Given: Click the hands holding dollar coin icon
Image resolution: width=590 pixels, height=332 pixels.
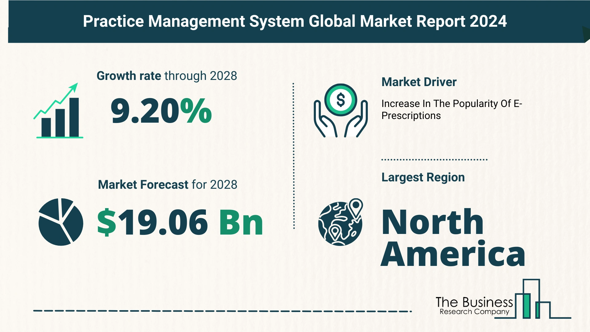Looking at the screenshot, I should click(x=340, y=110).
